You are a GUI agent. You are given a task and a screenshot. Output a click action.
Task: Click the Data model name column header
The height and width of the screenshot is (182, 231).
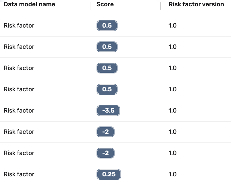[29, 4]
